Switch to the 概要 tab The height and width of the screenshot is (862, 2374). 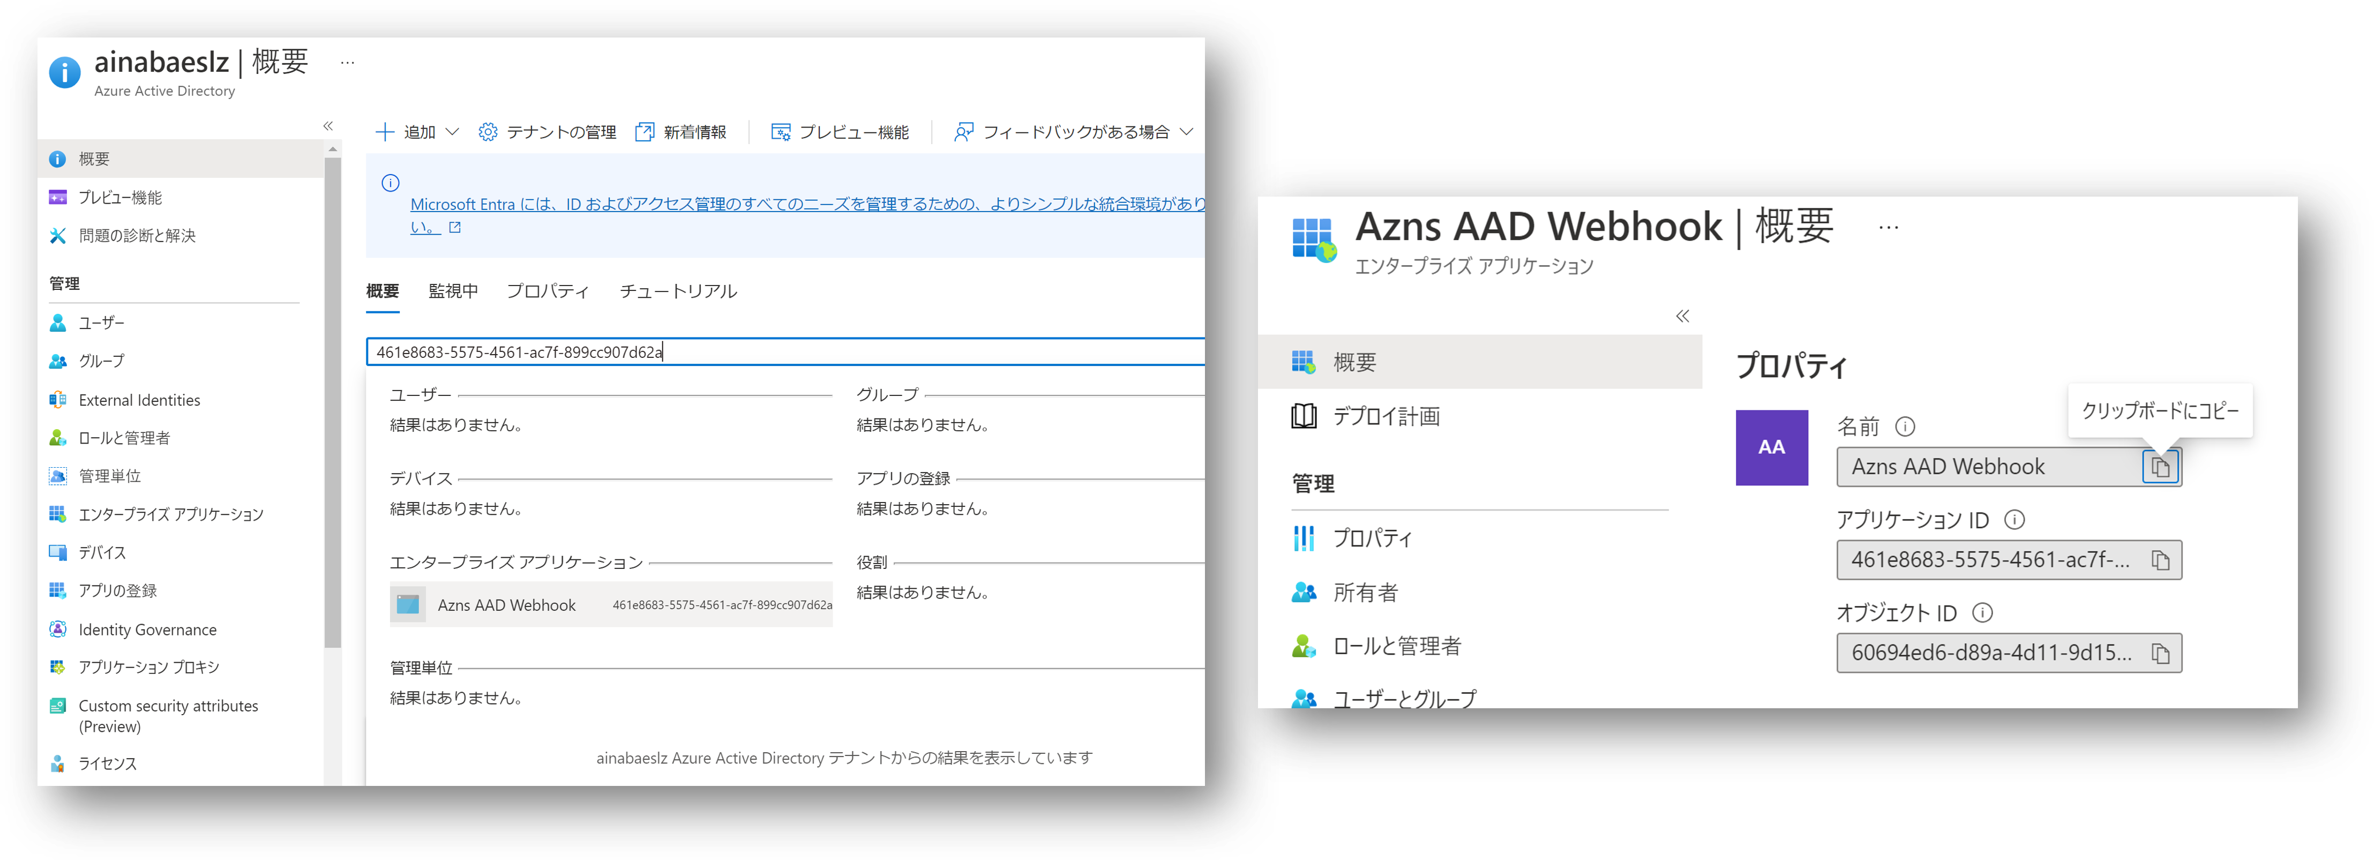point(383,291)
